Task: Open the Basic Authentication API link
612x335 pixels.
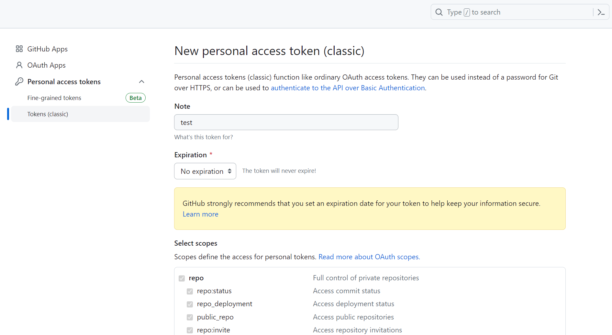Action: 348,88
